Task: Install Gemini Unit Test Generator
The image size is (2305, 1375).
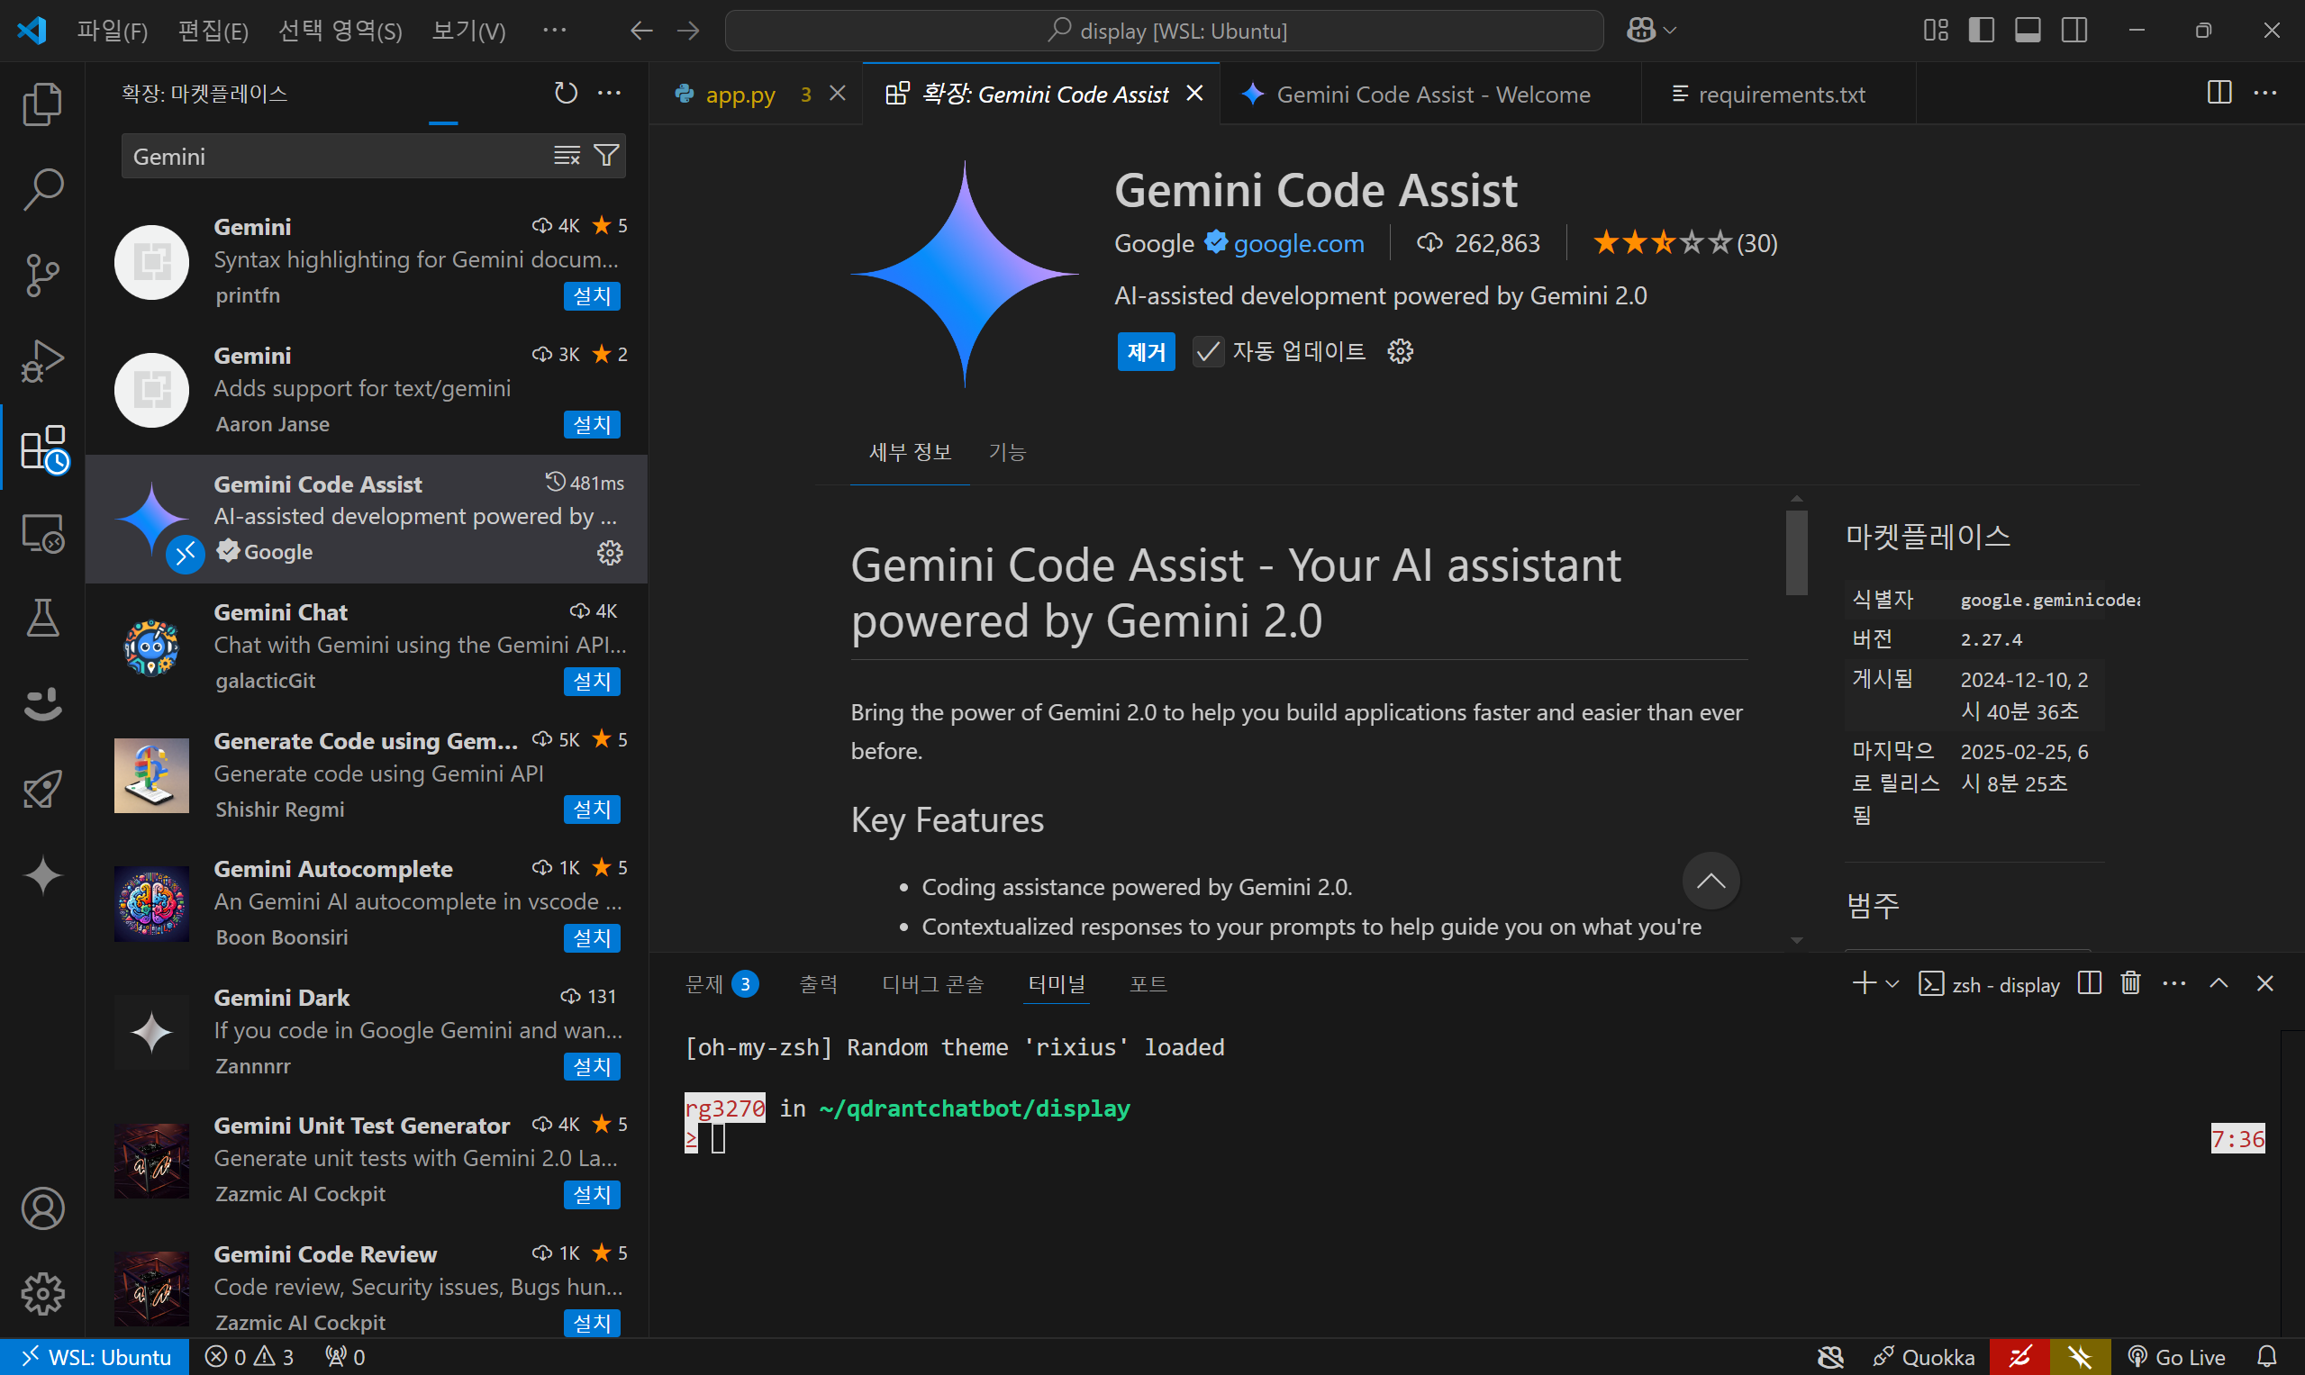Action: [x=591, y=1194]
